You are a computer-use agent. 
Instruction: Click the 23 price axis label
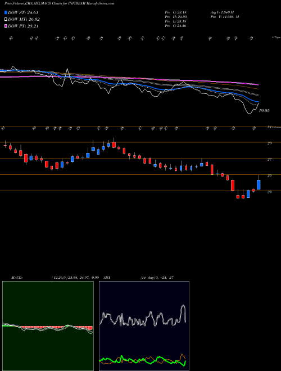pyautogui.click(x=269, y=192)
